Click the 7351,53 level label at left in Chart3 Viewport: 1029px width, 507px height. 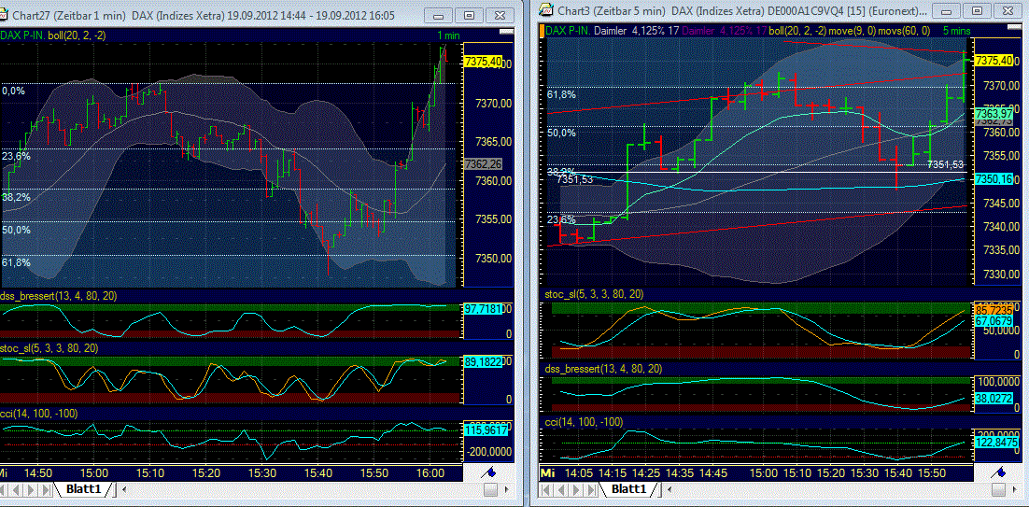tap(575, 179)
